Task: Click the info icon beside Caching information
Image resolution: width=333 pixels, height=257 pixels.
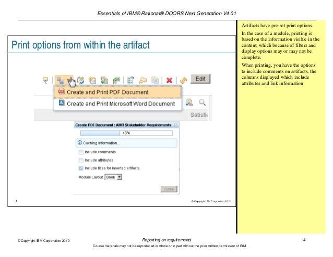Action: tap(80, 143)
